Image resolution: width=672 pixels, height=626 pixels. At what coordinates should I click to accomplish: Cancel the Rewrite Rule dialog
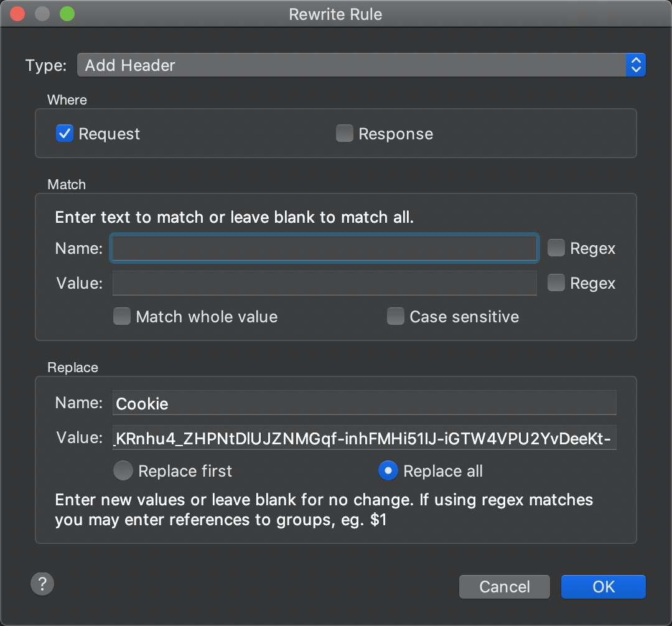pyautogui.click(x=505, y=587)
